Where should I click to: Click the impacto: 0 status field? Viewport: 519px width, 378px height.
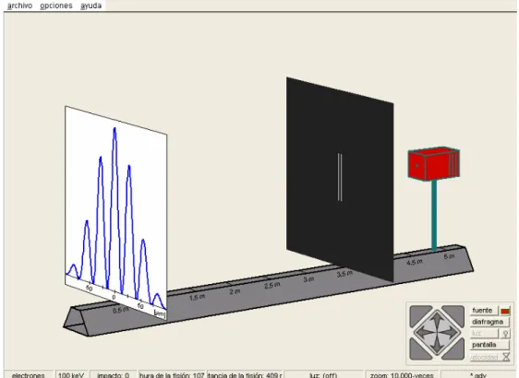tap(114, 374)
